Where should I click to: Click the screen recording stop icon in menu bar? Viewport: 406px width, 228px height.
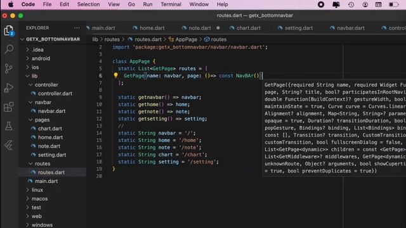pos(321,4)
